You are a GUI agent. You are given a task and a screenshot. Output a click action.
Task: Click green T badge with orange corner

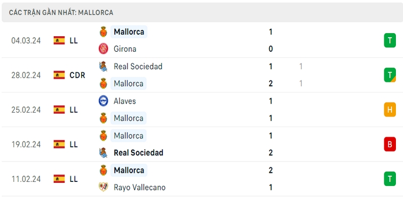pos(390,75)
